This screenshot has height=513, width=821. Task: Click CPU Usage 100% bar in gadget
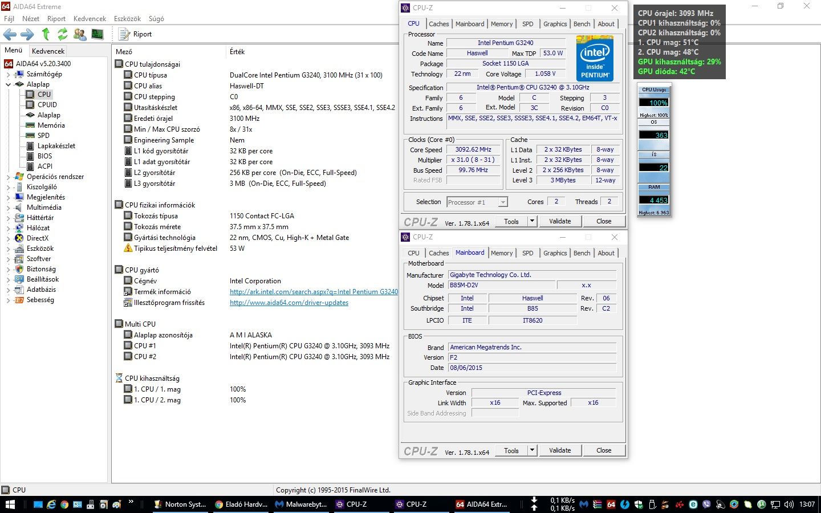click(x=653, y=103)
